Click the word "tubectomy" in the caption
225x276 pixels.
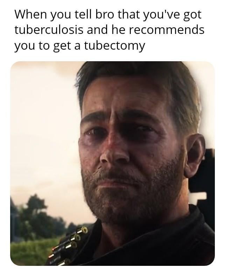[115, 45]
